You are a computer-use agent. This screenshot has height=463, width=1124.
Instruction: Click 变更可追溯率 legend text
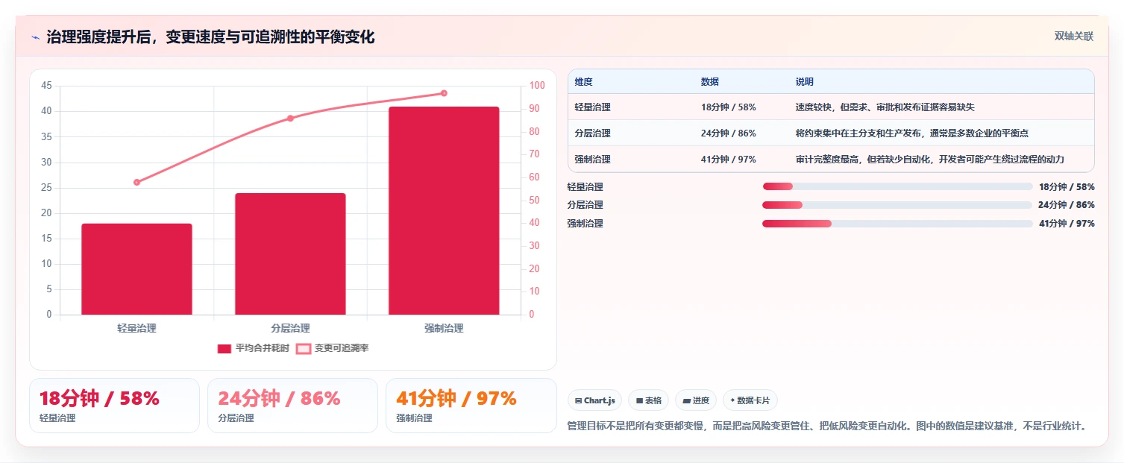coord(342,348)
